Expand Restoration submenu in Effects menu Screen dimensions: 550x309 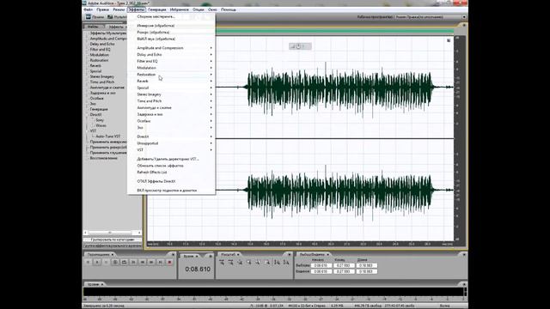point(171,75)
